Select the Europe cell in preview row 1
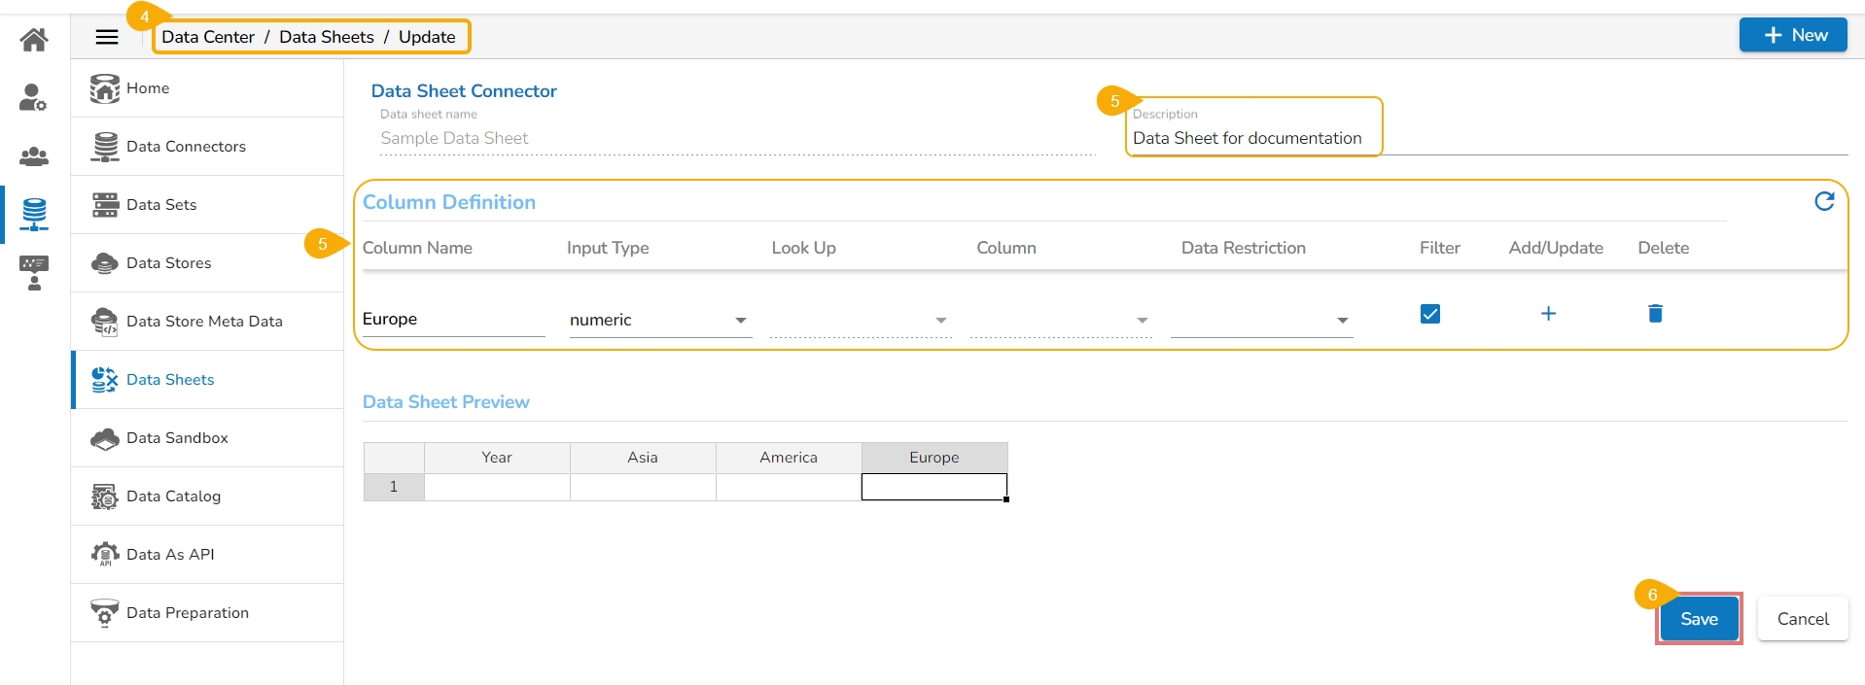Screen dimensions: 1865x685 [x=933, y=487]
